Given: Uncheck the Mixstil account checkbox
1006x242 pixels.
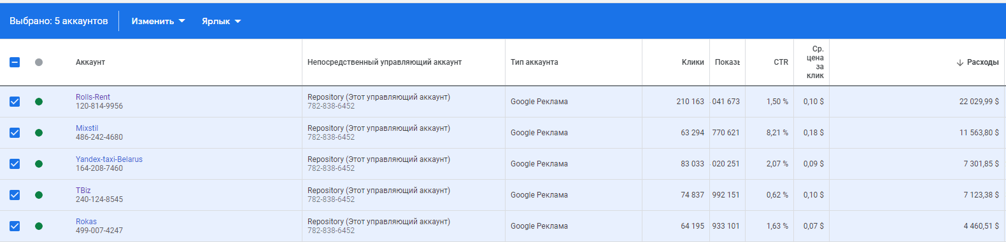Looking at the screenshot, I should coord(15,133).
